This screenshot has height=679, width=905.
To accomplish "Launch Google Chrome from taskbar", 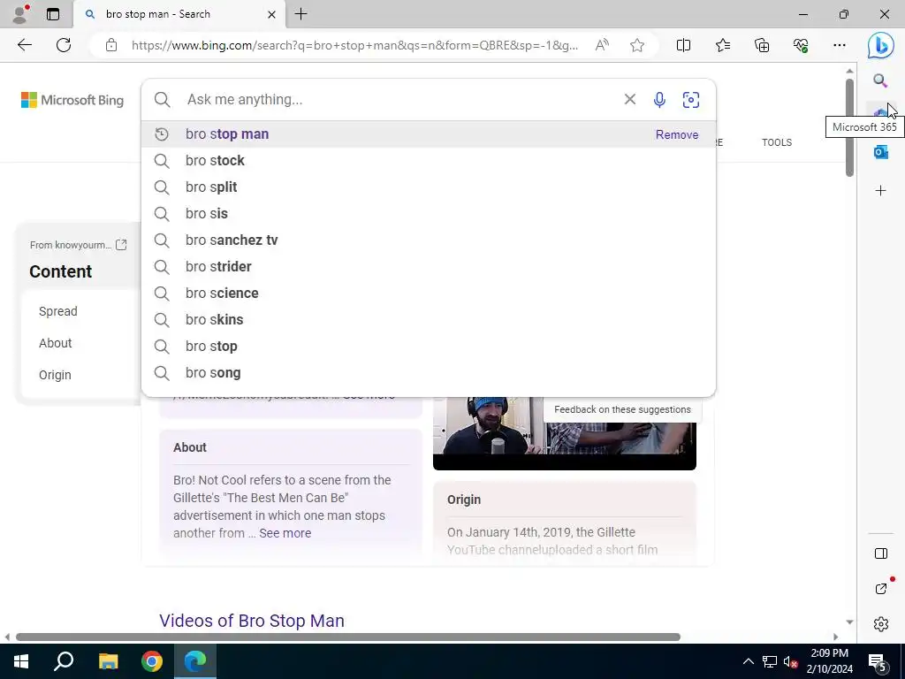I will pos(152,661).
